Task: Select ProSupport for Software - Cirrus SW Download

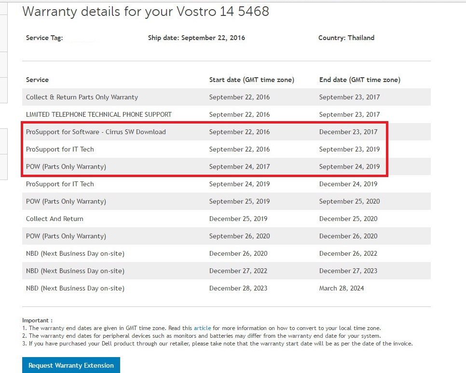Action: point(96,132)
